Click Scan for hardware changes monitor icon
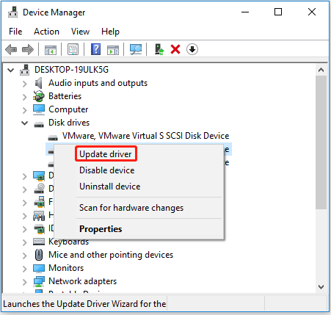Screen dimensions: 331x315 coord(136,49)
